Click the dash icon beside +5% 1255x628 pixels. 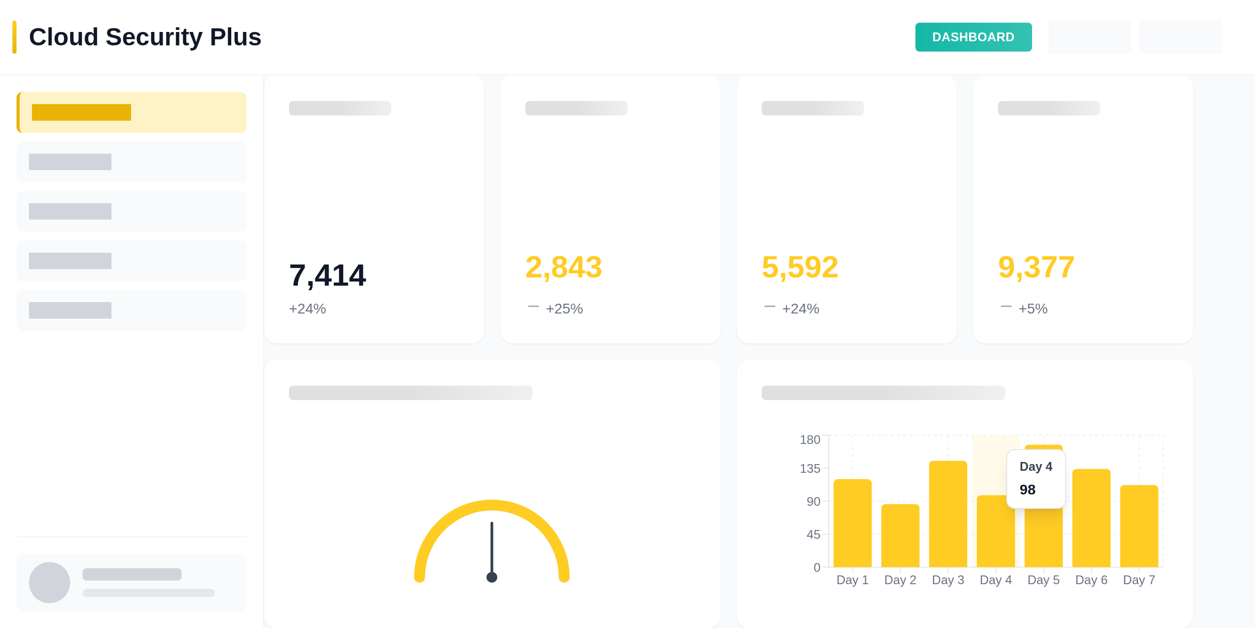(x=1006, y=307)
